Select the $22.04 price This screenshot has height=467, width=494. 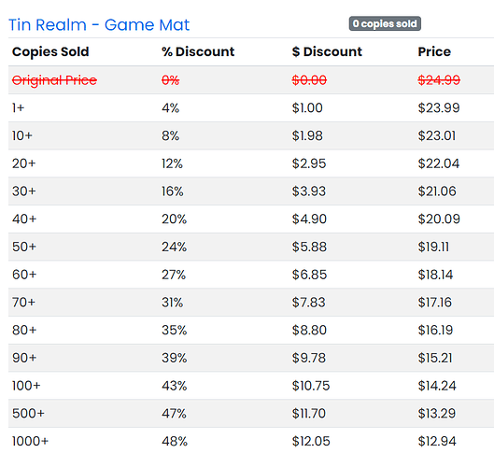pyautogui.click(x=439, y=163)
